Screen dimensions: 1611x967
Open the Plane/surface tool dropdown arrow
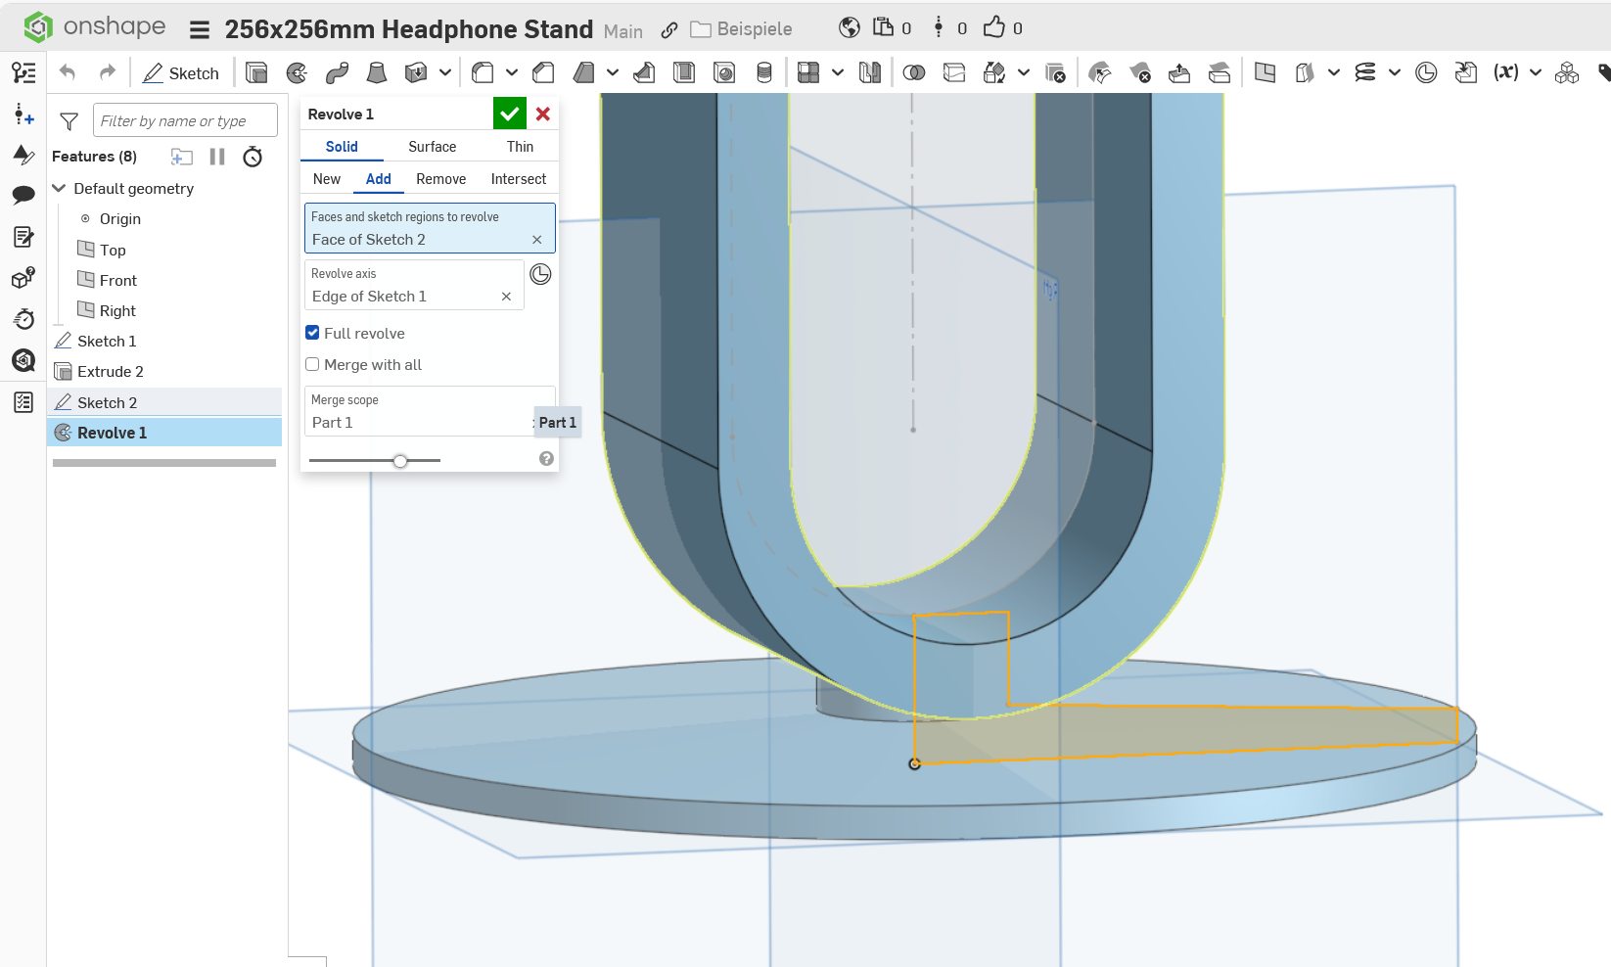coord(1334,72)
